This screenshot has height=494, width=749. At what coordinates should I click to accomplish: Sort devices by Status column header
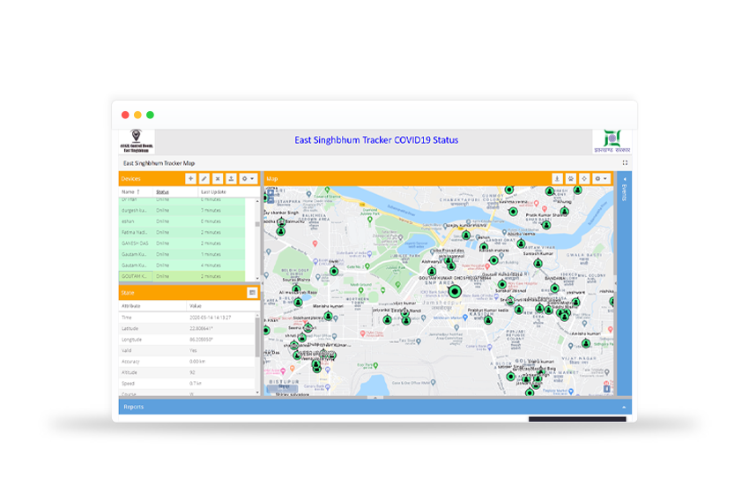click(175, 191)
